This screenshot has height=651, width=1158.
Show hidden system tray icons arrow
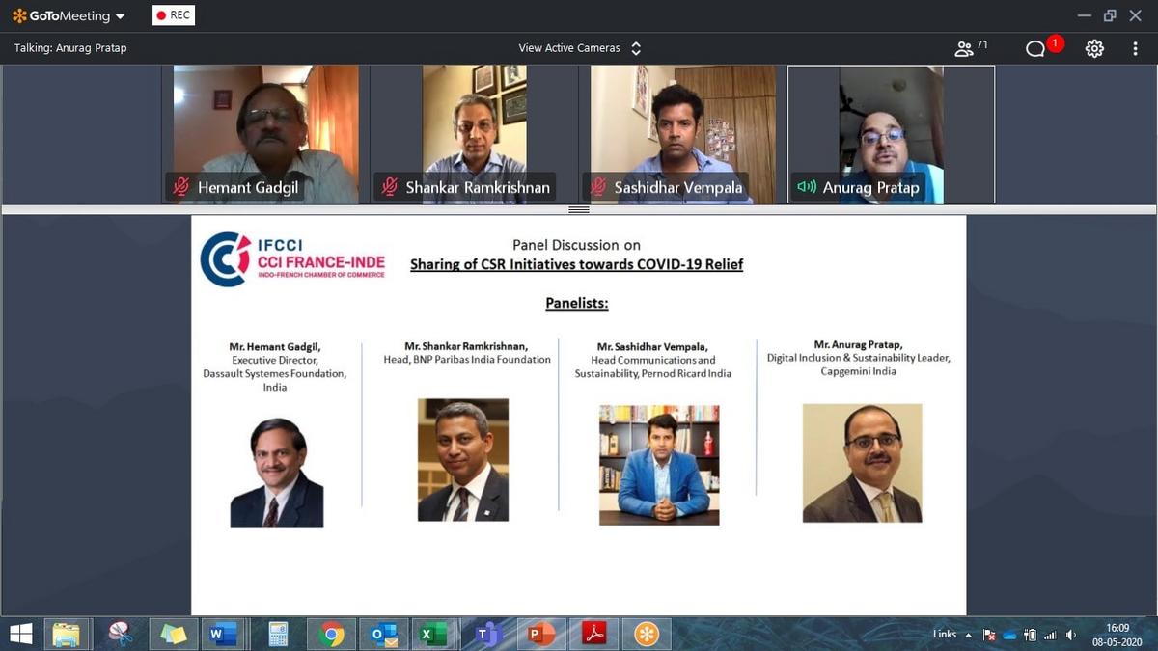coord(969,635)
